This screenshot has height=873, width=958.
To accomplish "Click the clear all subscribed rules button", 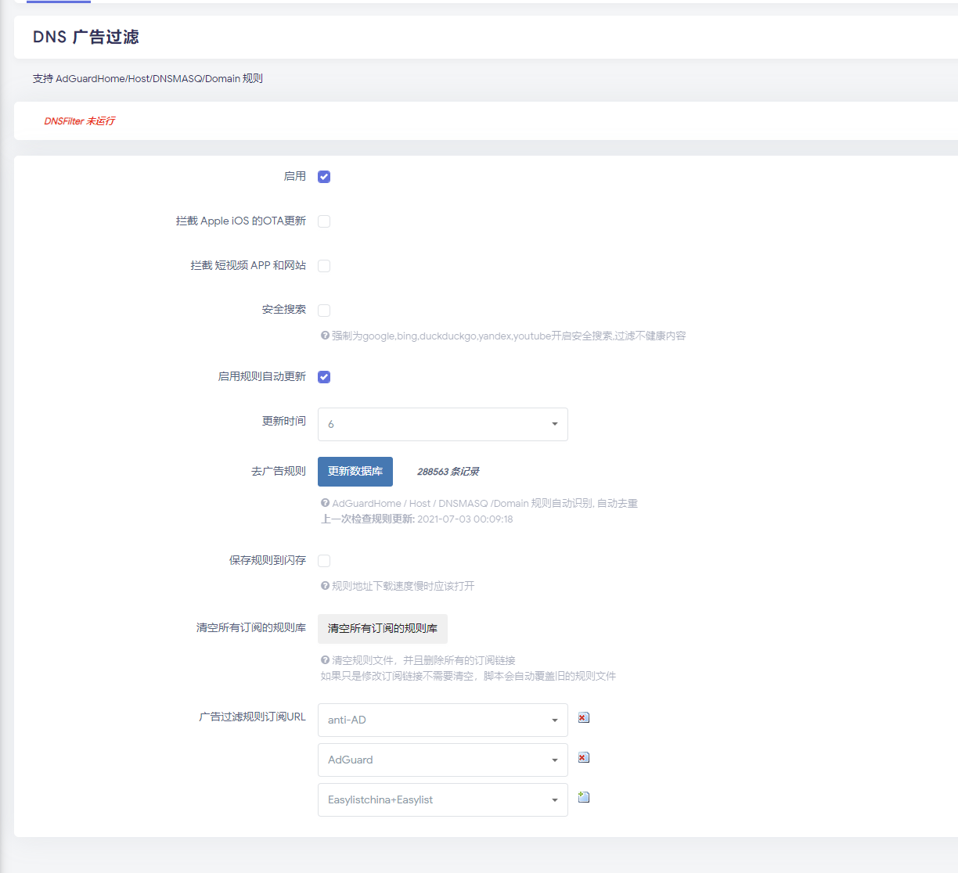I will click(382, 628).
